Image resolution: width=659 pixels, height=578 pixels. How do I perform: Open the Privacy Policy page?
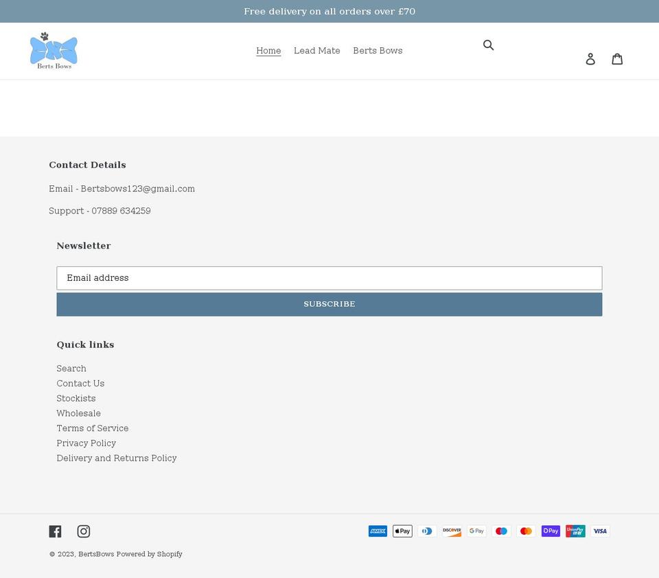click(x=86, y=443)
